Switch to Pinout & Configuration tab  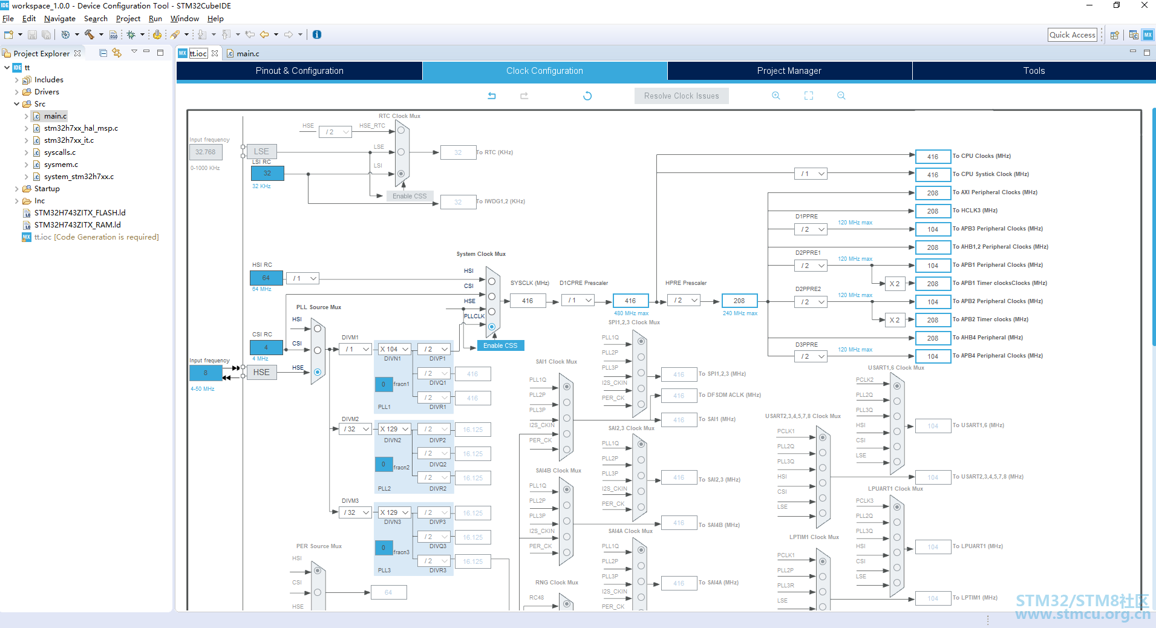pos(299,71)
